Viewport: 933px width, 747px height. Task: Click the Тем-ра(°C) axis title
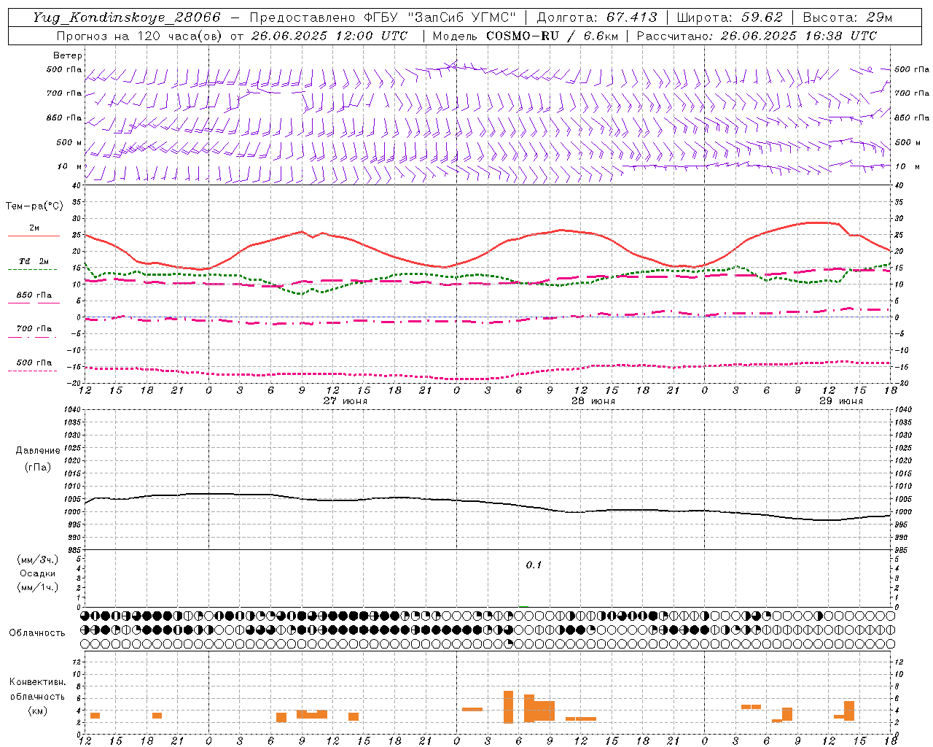[34, 206]
